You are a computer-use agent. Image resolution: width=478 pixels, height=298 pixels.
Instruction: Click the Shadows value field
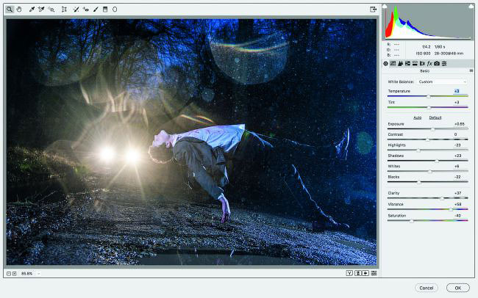[460, 156]
